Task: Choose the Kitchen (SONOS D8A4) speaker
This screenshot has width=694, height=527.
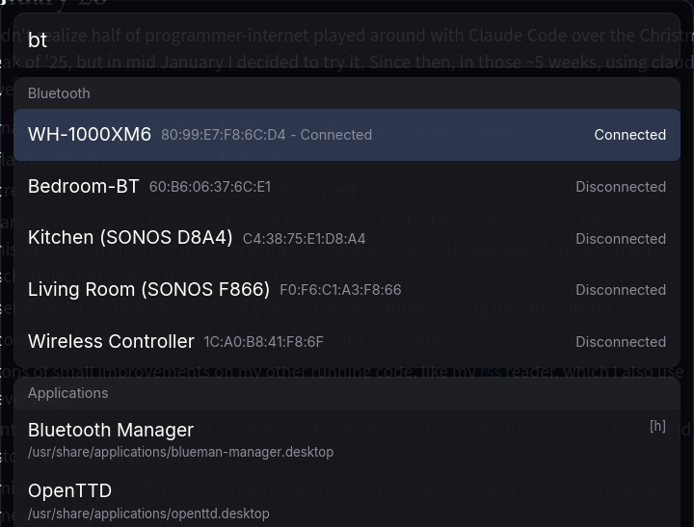Action: [x=130, y=238]
